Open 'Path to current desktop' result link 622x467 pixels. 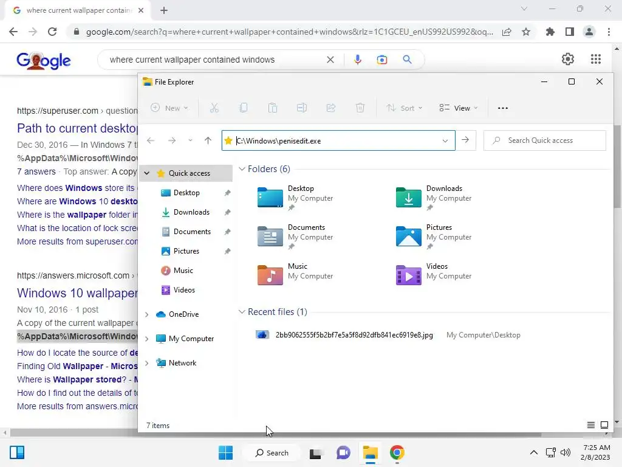coord(77,128)
